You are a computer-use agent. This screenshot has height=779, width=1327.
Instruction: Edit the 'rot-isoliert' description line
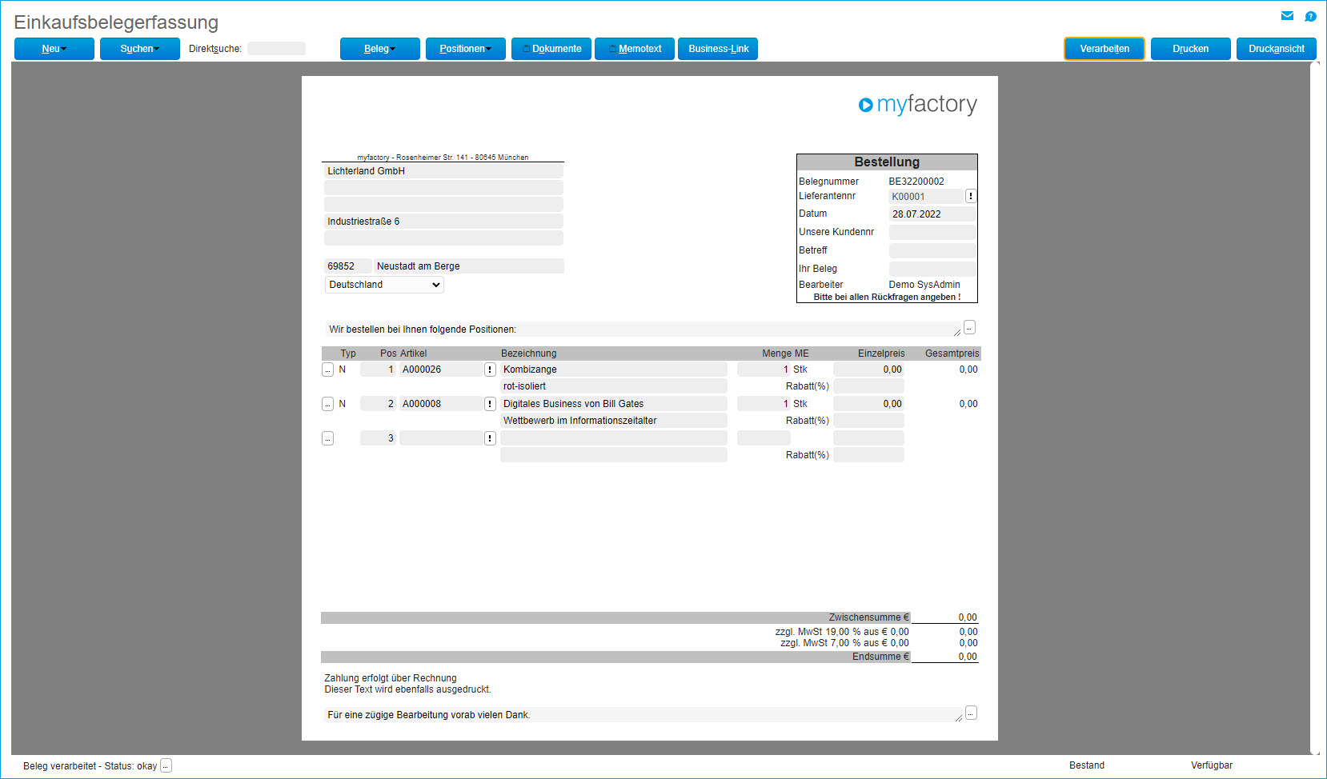point(614,386)
